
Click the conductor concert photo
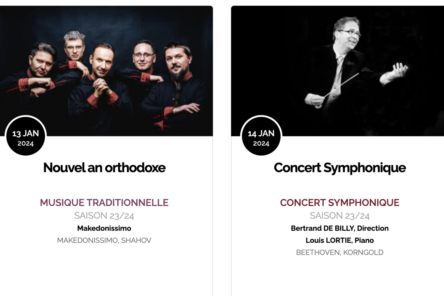point(337,71)
